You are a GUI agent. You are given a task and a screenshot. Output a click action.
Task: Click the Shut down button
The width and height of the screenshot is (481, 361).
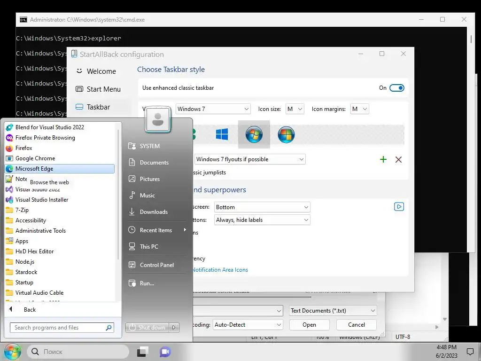[147, 328]
